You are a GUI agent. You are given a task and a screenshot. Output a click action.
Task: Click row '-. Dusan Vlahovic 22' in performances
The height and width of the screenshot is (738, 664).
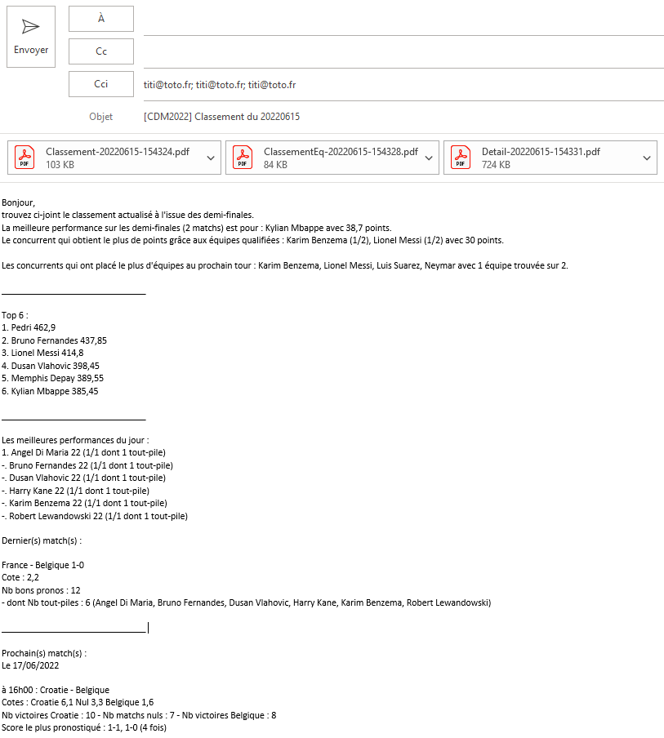click(x=84, y=478)
